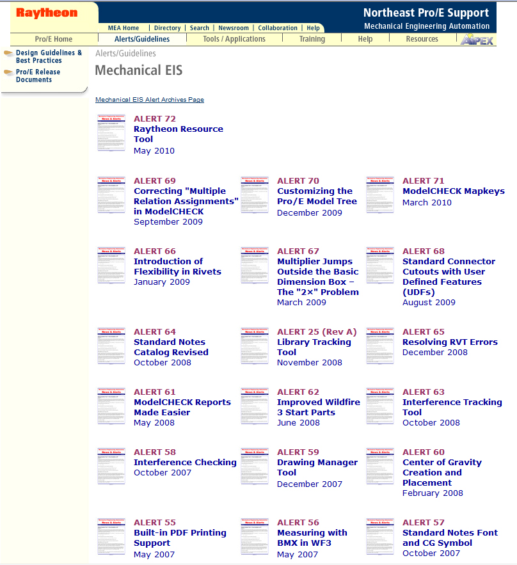The image size is (517, 565).
Task: Open the ALERT 69 document thumbnail
Action: [x=111, y=195]
